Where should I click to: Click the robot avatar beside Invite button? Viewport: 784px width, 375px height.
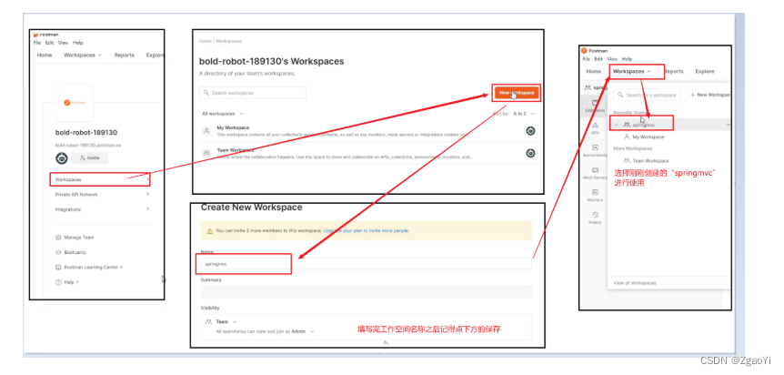[62, 157]
